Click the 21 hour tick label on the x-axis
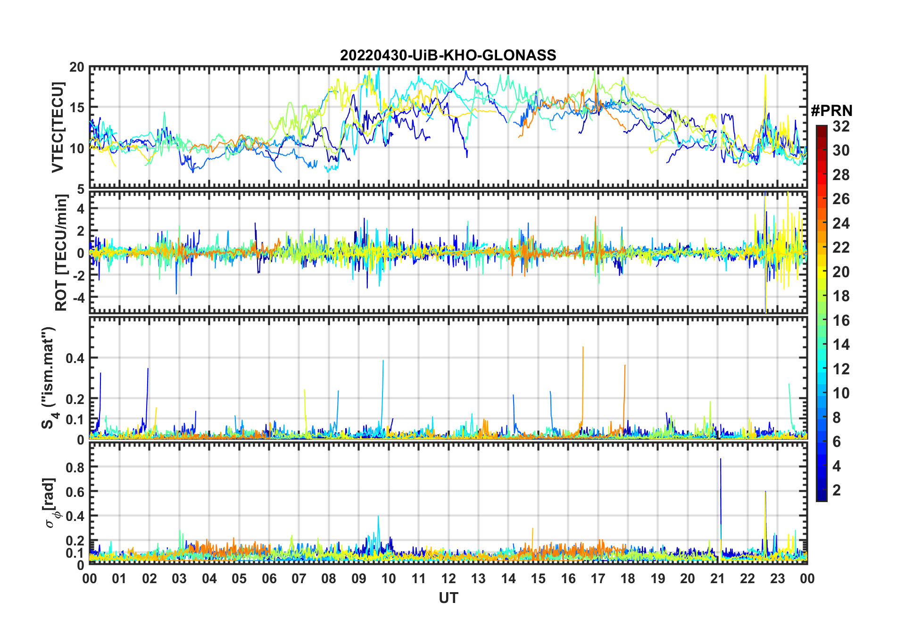This screenshot has width=897, height=627. (717, 578)
